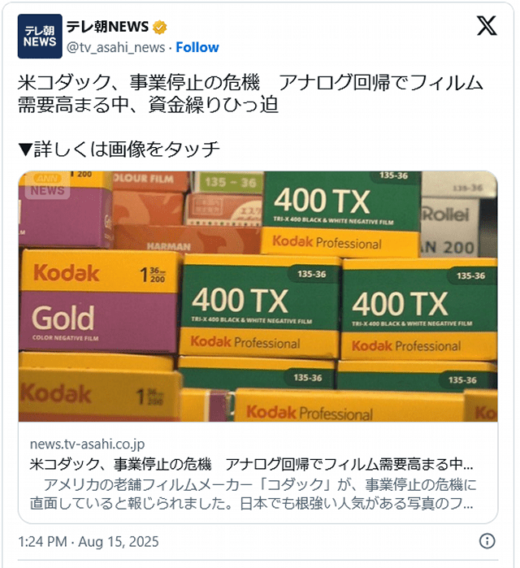The image size is (520, 568).
Task: Open the 1:24 PM · Aug 15, 2025 timestamp
Action: (x=89, y=541)
